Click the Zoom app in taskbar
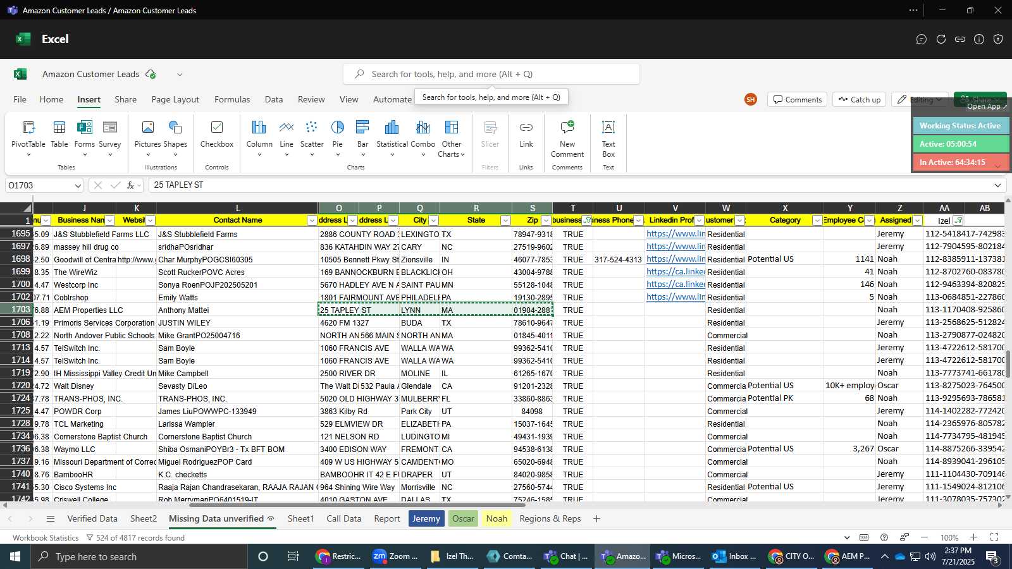Viewport: 1012px width, 569px height. tap(396, 556)
